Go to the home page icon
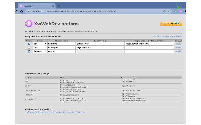Viewport: 201px width, 125px height. point(22,12)
